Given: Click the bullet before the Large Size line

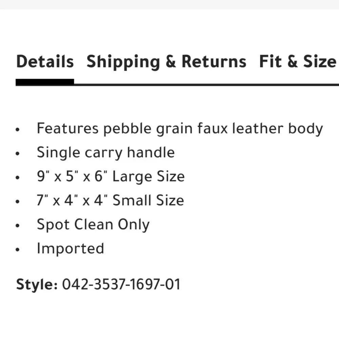Looking at the screenshot, I should click(x=18, y=178).
